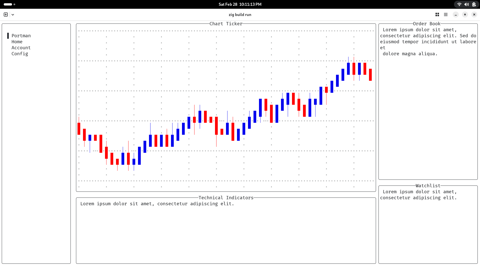
Task: Select Portman in the sidebar
Action: click(x=21, y=36)
